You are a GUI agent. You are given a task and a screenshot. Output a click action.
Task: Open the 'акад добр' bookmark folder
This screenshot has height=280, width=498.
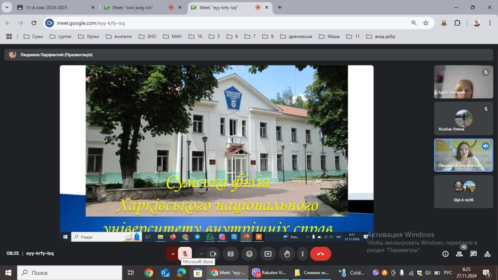tap(381, 37)
